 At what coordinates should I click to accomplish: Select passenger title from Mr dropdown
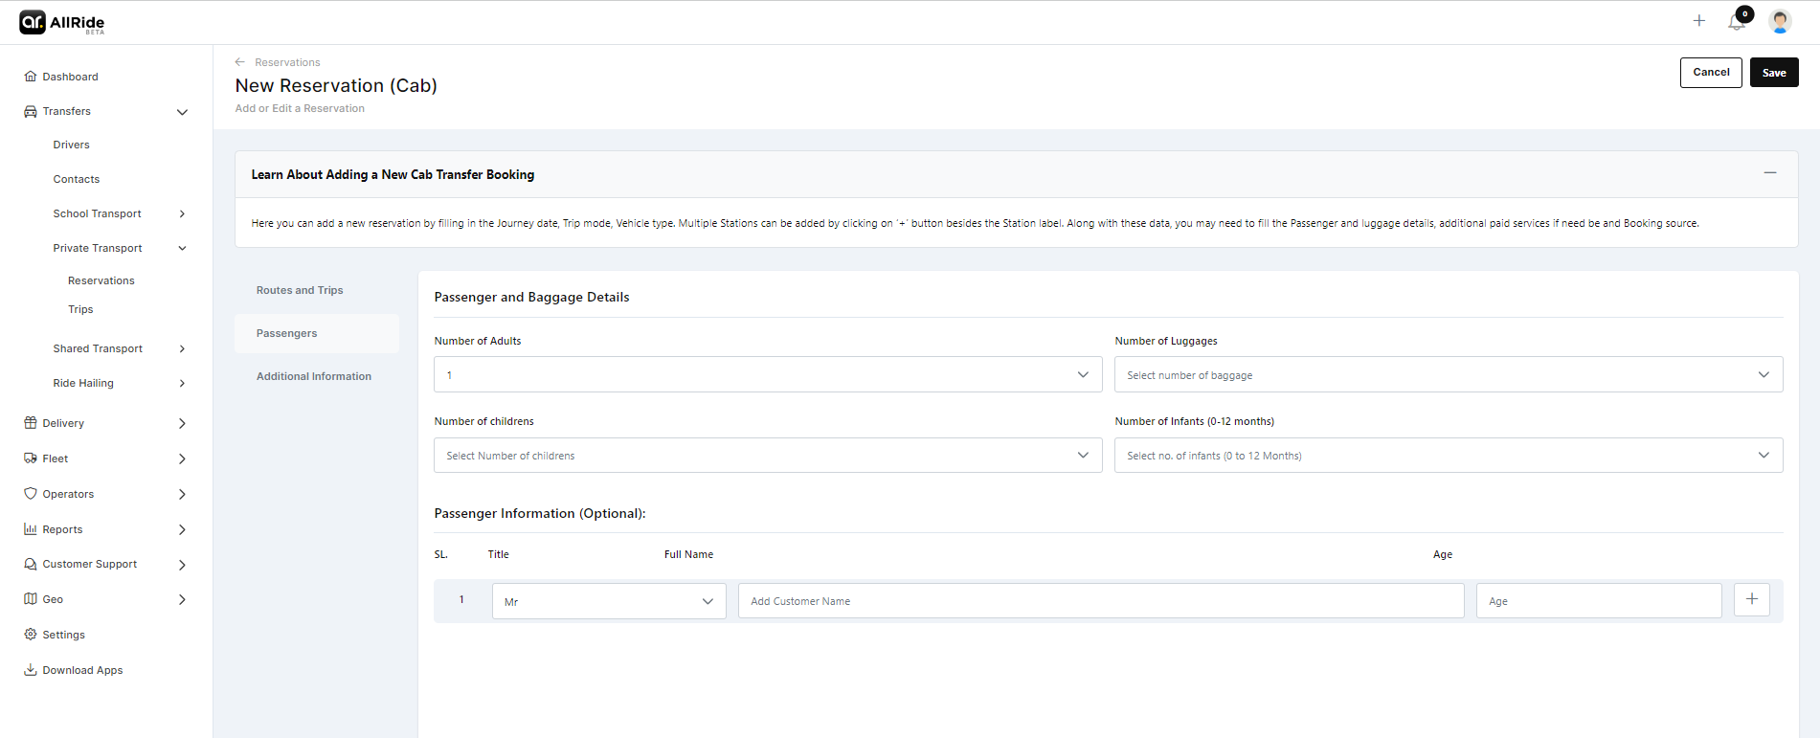[x=609, y=601]
